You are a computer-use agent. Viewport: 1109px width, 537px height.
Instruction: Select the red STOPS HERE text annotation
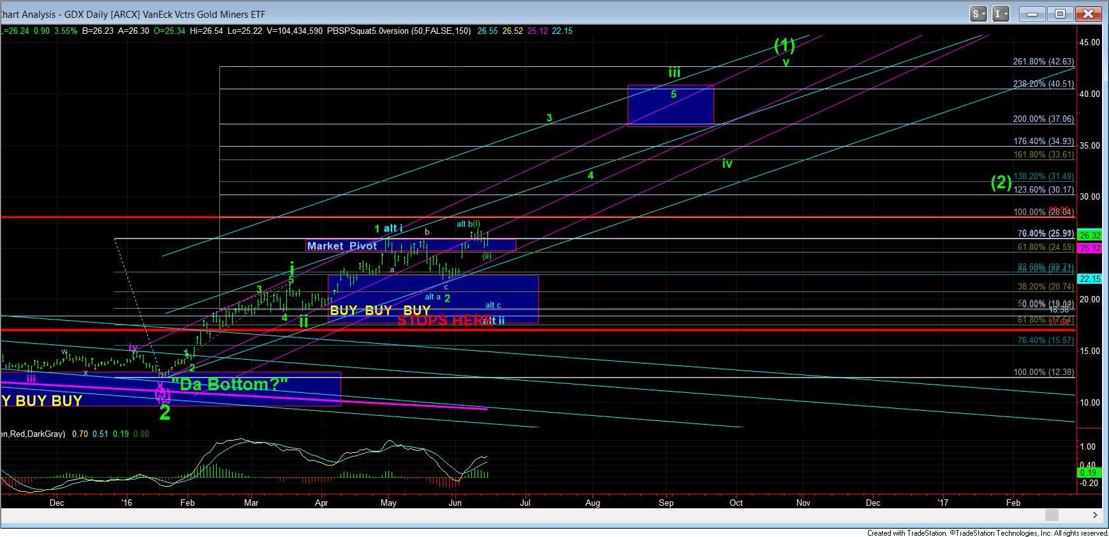pos(444,320)
